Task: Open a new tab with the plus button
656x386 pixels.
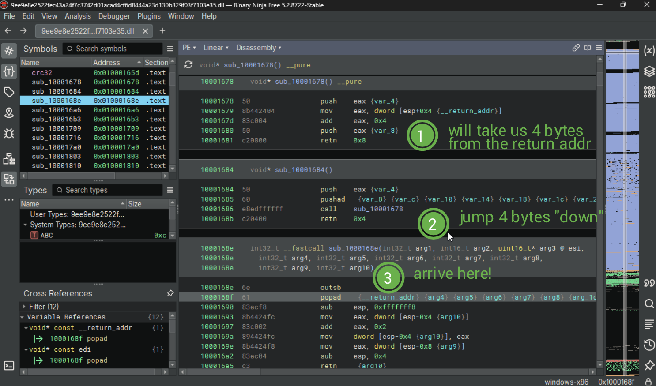Action: [x=163, y=31]
